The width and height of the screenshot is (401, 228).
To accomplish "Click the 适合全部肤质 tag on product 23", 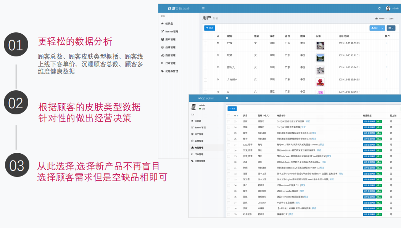I will coord(369,121).
